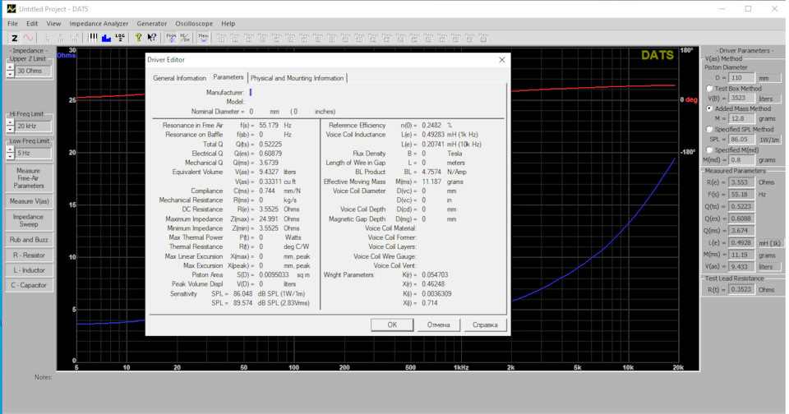Image resolution: width=789 pixels, height=414 pixels.
Task: Select the red sine wave toolbar icon
Action: [x=28, y=38]
